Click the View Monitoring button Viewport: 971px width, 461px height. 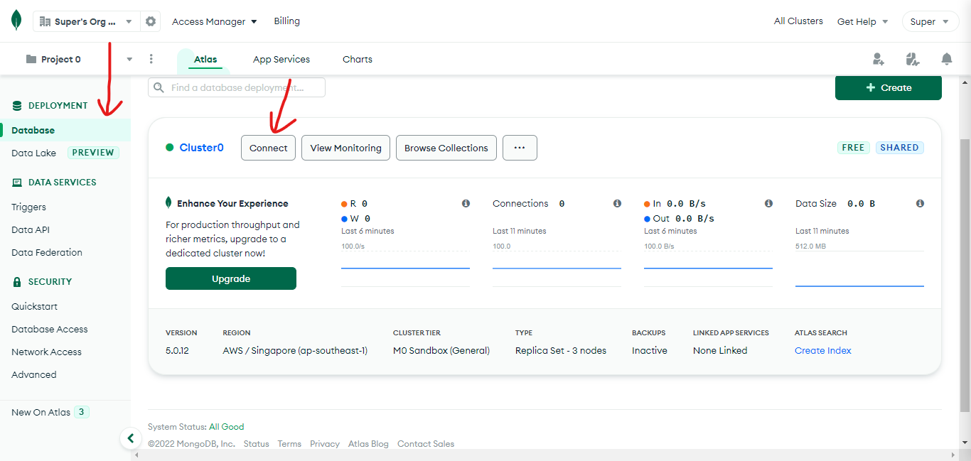point(346,148)
